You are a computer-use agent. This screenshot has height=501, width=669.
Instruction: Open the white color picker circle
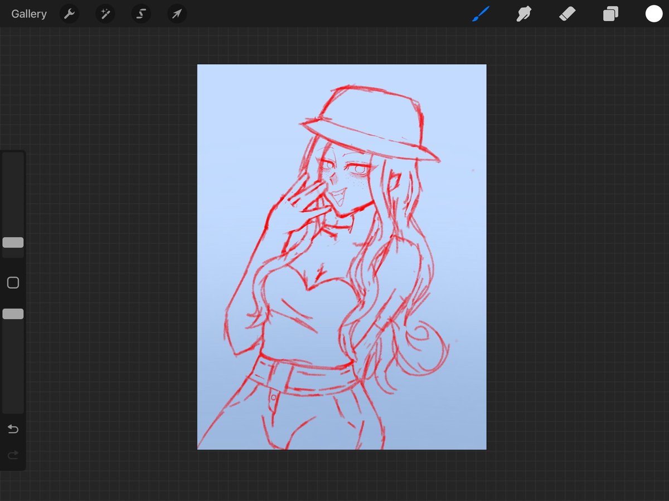tap(654, 14)
